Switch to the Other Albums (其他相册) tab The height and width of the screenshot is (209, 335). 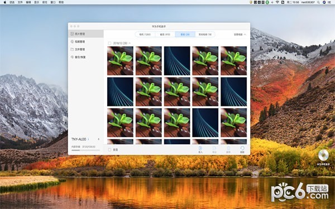pyautogui.click(x=205, y=35)
